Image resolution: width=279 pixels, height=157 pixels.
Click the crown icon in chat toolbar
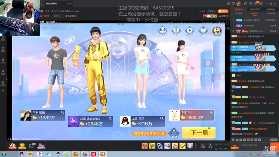click(x=241, y=140)
